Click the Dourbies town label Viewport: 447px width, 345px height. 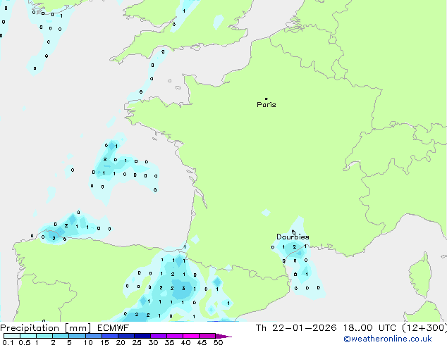click(x=293, y=237)
